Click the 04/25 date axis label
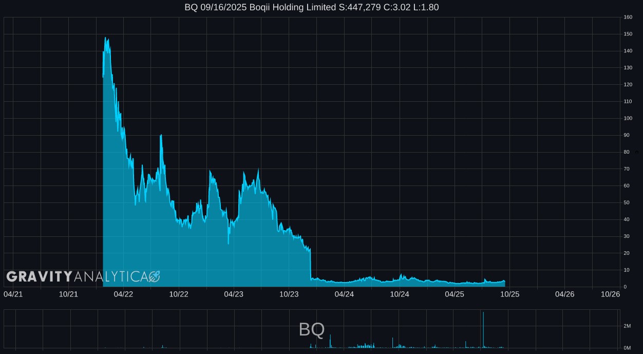 point(455,294)
